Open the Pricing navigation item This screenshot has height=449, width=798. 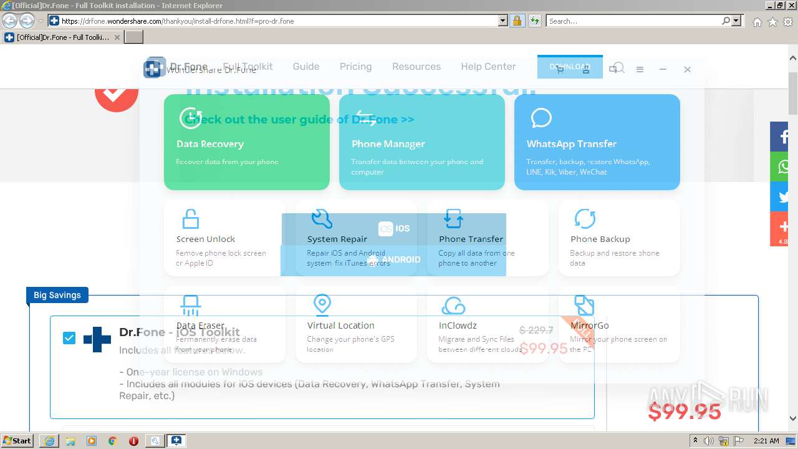point(355,66)
